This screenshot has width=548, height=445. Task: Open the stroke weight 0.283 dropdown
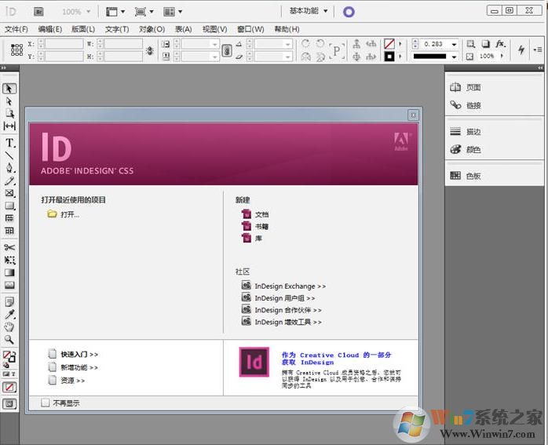pyautogui.click(x=454, y=45)
